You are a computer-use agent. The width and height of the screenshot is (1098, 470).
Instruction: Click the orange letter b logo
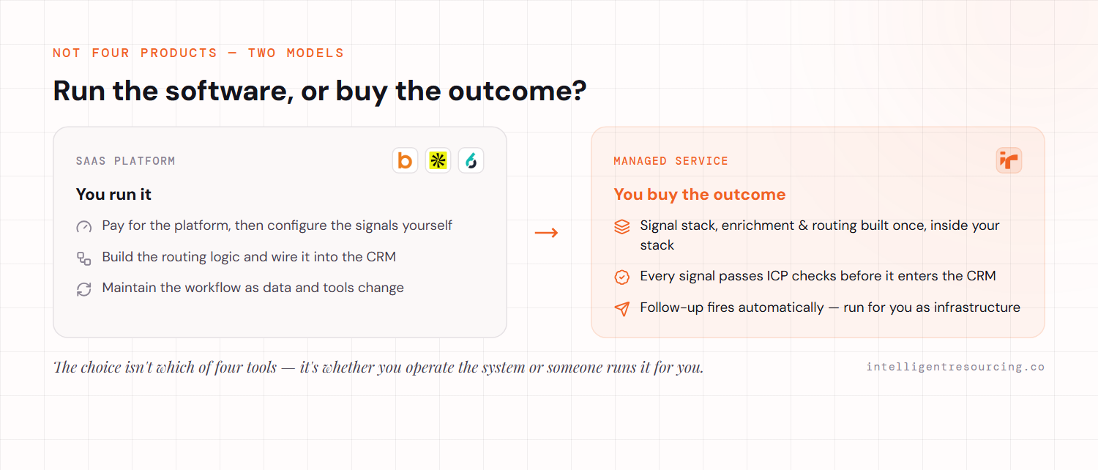[x=405, y=160]
